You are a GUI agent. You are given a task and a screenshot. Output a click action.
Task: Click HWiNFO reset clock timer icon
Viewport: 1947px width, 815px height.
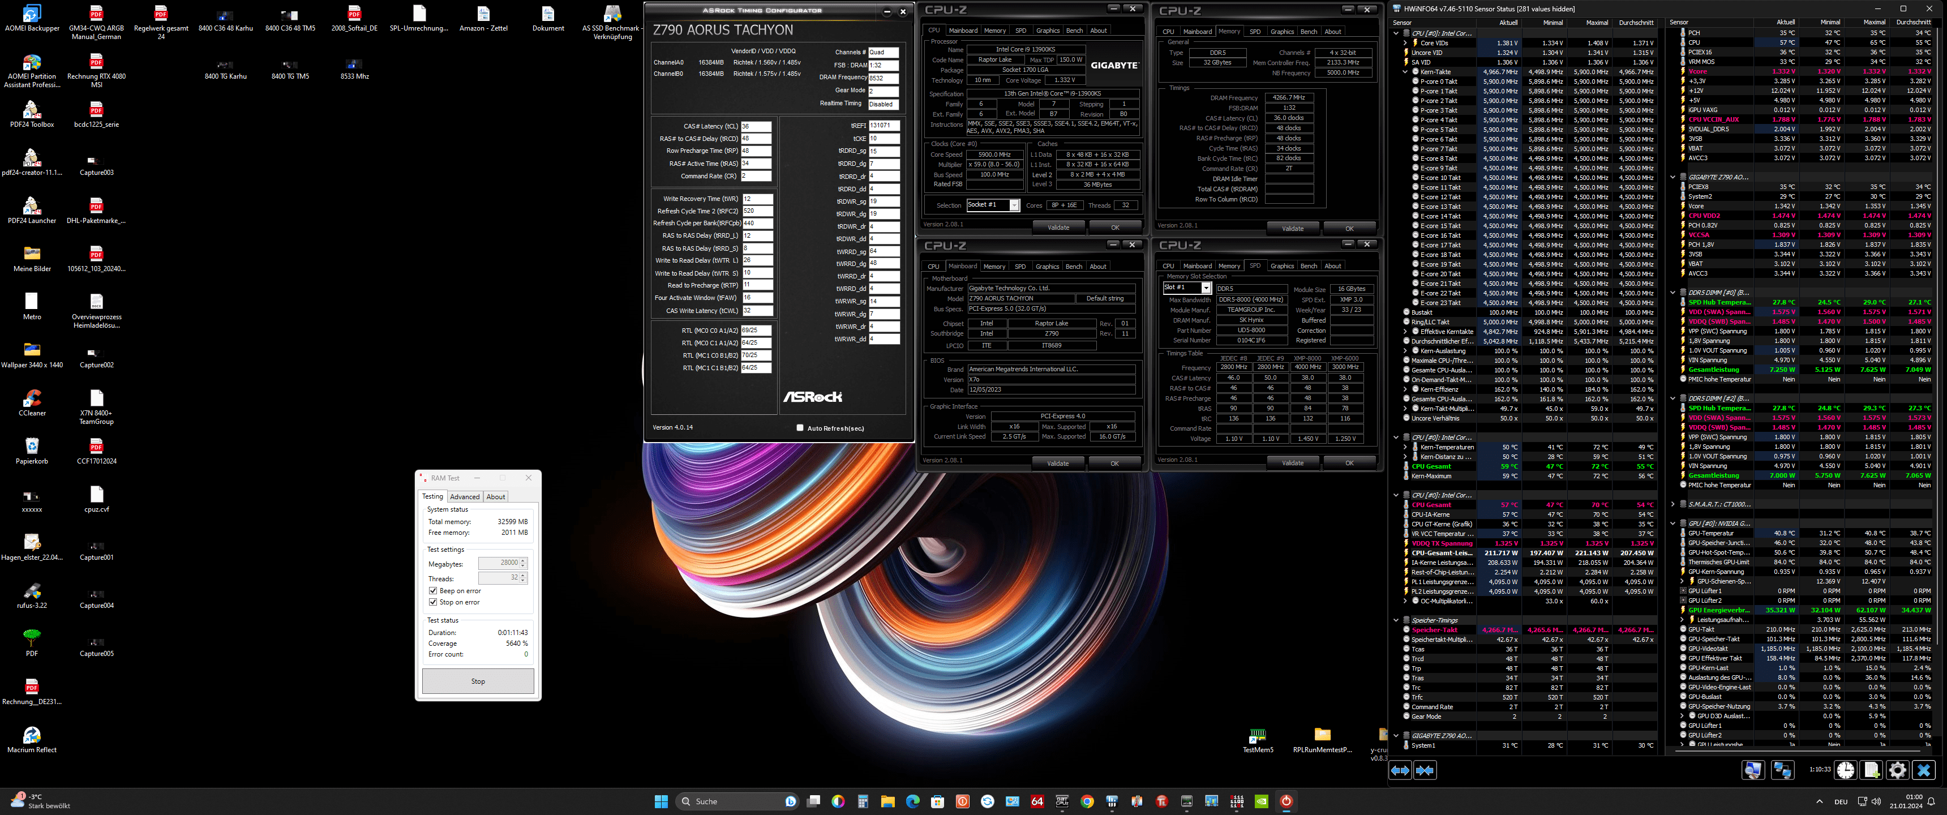1845,770
